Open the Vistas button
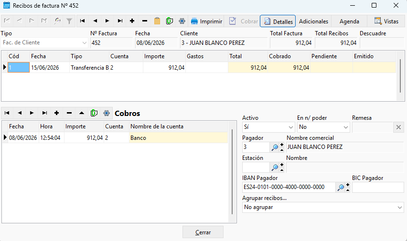The height and width of the screenshot is (241, 407). click(386, 21)
